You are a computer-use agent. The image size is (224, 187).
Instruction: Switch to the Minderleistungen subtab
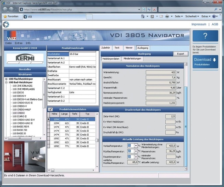click(132, 59)
